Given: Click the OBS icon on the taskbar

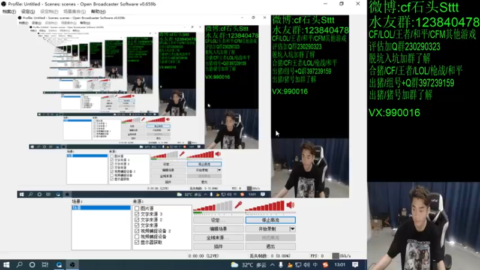Looking at the screenshot, I should pos(72,265).
